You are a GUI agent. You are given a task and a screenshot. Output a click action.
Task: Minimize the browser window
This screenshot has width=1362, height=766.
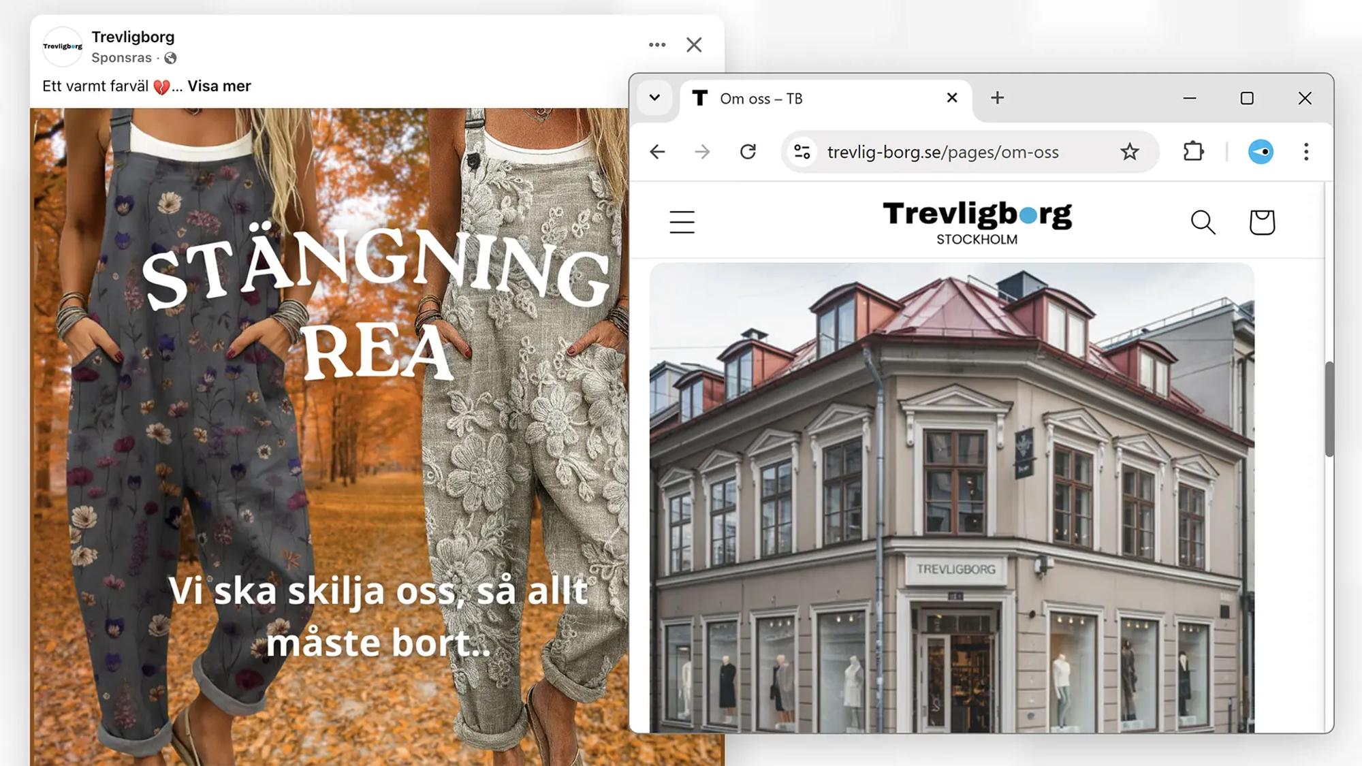click(x=1190, y=98)
